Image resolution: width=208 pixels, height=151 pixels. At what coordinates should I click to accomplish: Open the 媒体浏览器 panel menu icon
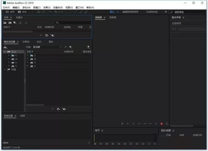click(x=18, y=42)
